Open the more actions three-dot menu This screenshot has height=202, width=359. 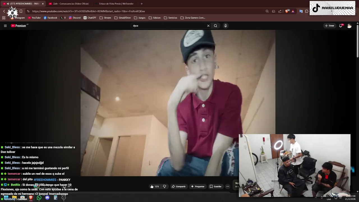(228, 186)
